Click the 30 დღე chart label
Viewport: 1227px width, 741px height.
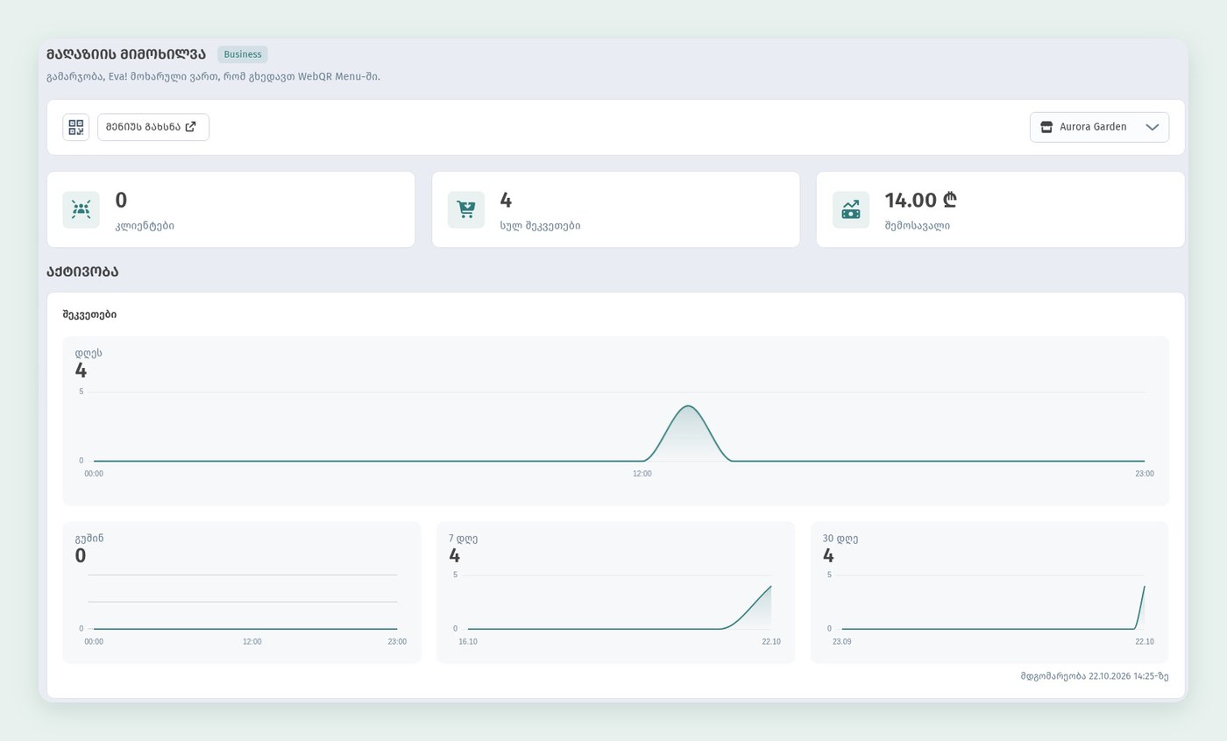click(840, 539)
